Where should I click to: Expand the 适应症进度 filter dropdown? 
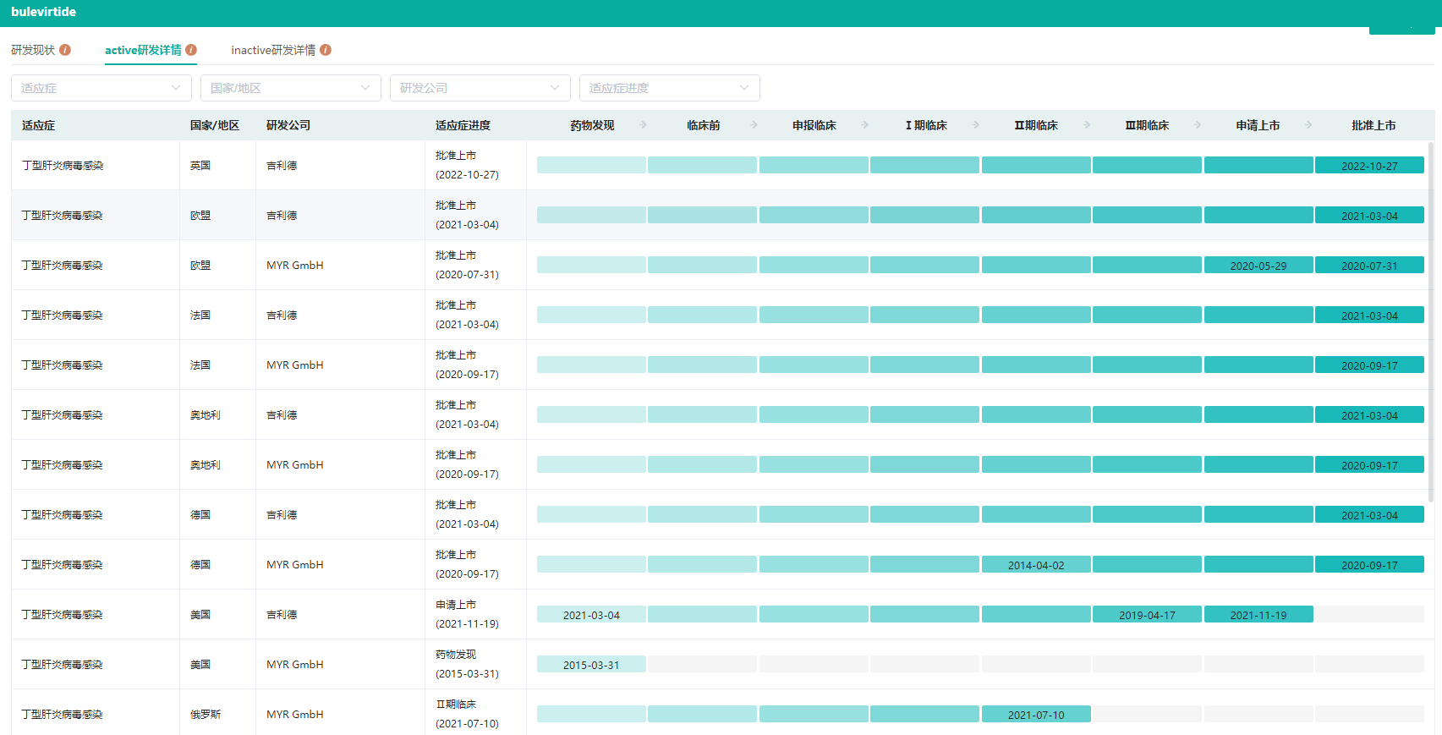669,88
